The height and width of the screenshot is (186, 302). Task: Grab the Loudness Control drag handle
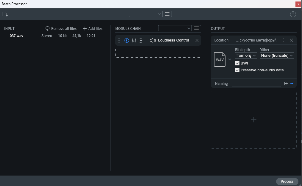[x=119, y=40]
